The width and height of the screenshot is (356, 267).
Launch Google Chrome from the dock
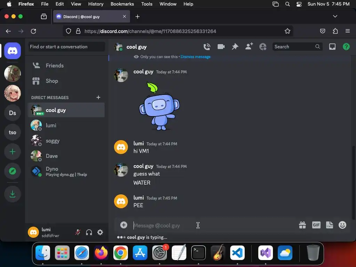tap(121, 253)
